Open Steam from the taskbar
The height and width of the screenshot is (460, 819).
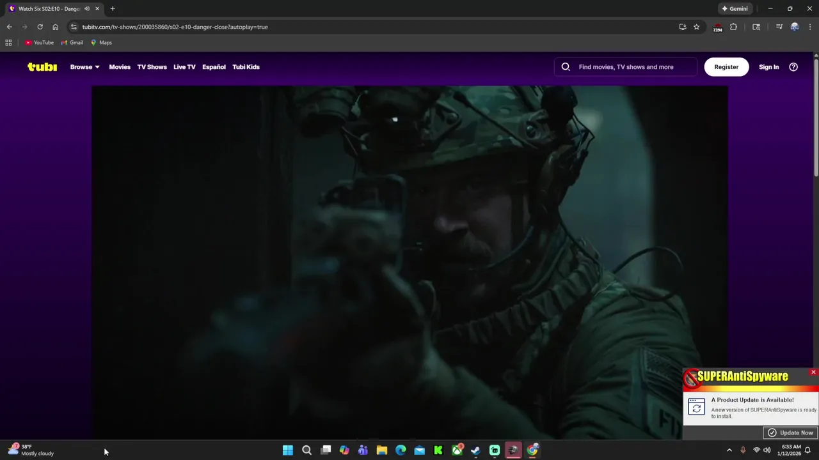[x=475, y=450]
